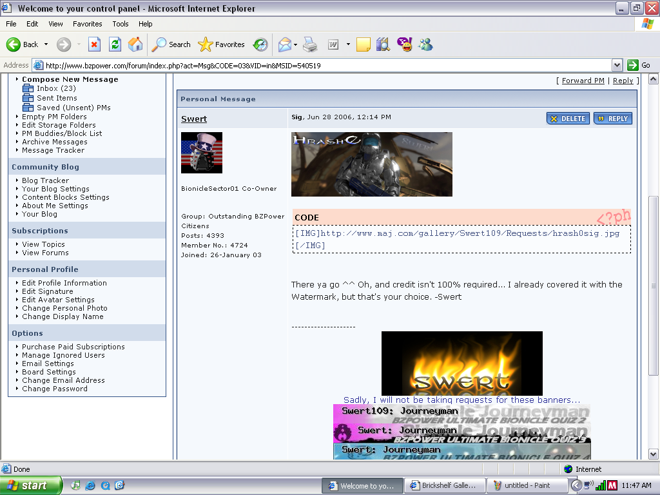The height and width of the screenshot is (495, 660).
Task: Open the Mail icon on the toolbar
Action: (286, 44)
